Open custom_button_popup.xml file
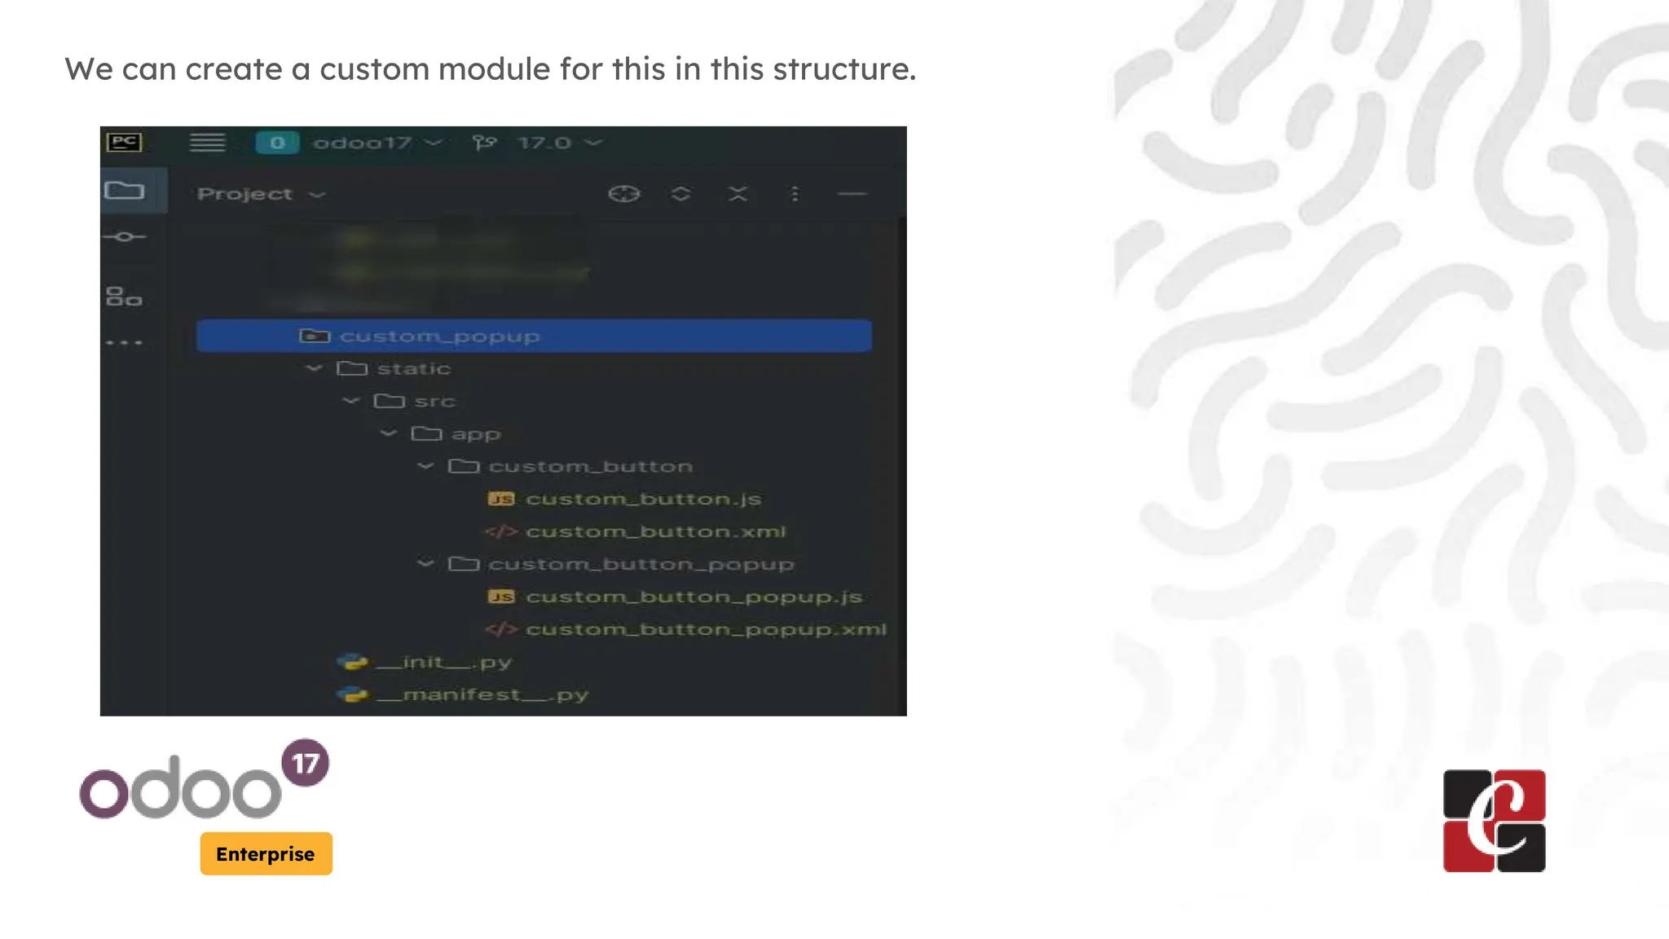This screenshot has height=939, width=1669. (x=705, y=629)
